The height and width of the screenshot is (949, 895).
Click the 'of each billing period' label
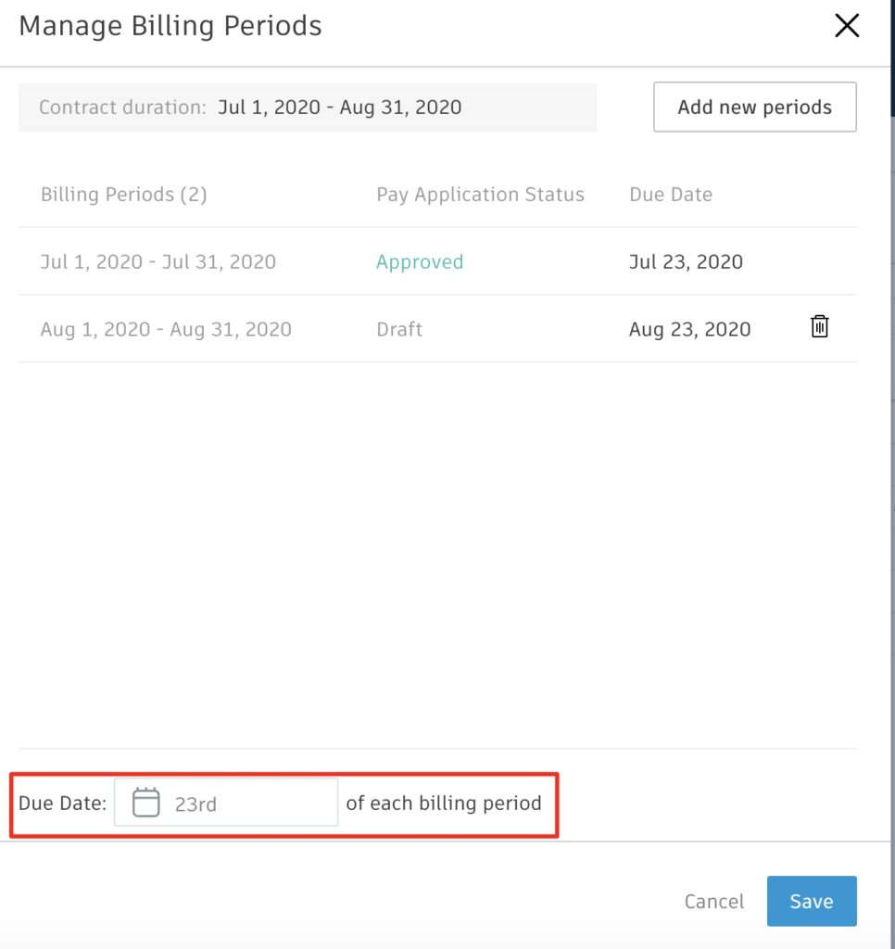pyautogui.click(x=444, y=803)
